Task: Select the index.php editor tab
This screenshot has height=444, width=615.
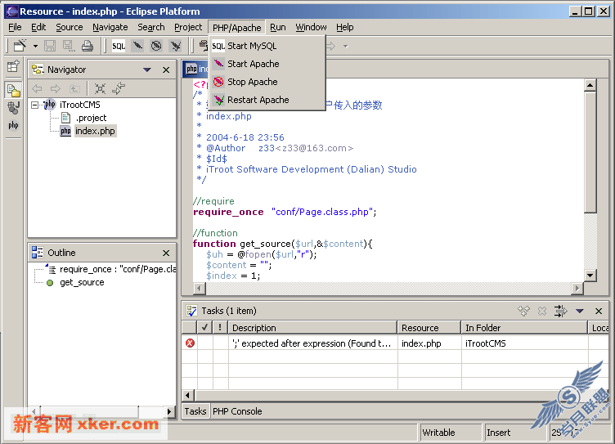Action: pyautogui.click(x=196, y=69)
